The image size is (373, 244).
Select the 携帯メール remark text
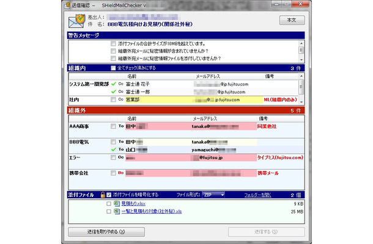tap(268, 173)
